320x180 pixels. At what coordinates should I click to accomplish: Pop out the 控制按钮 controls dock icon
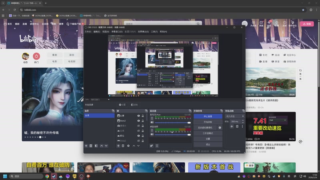pos(222,111)
